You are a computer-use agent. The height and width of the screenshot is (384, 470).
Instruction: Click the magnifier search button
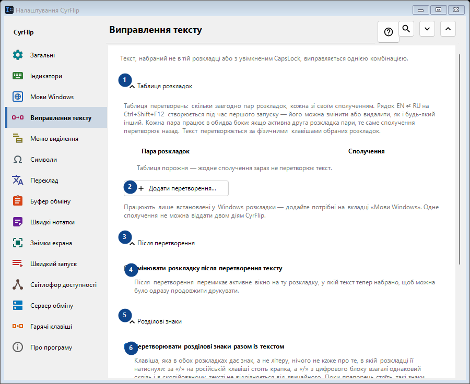406,29
